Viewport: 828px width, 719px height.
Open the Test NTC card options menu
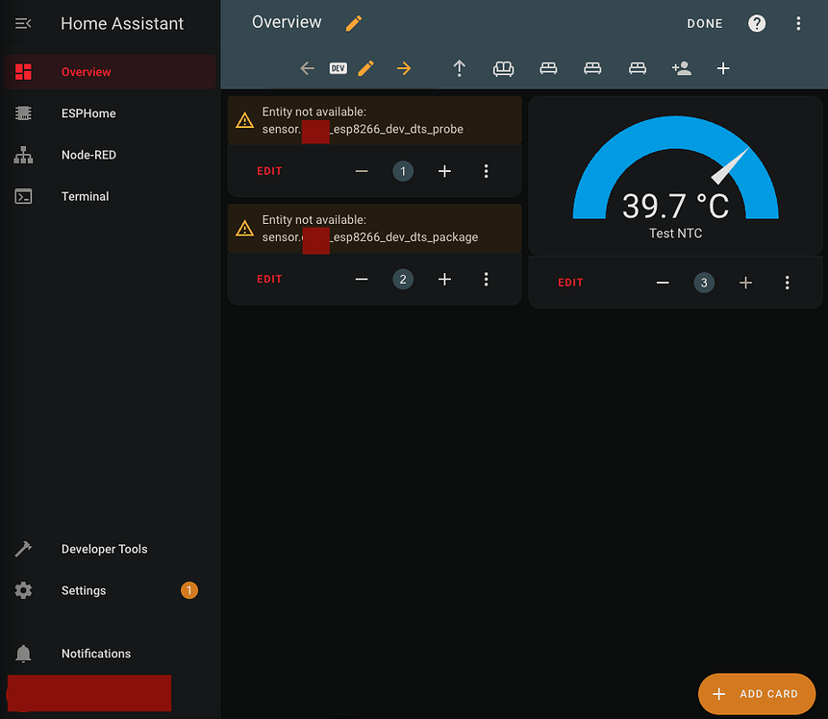(x=788, y=283)
